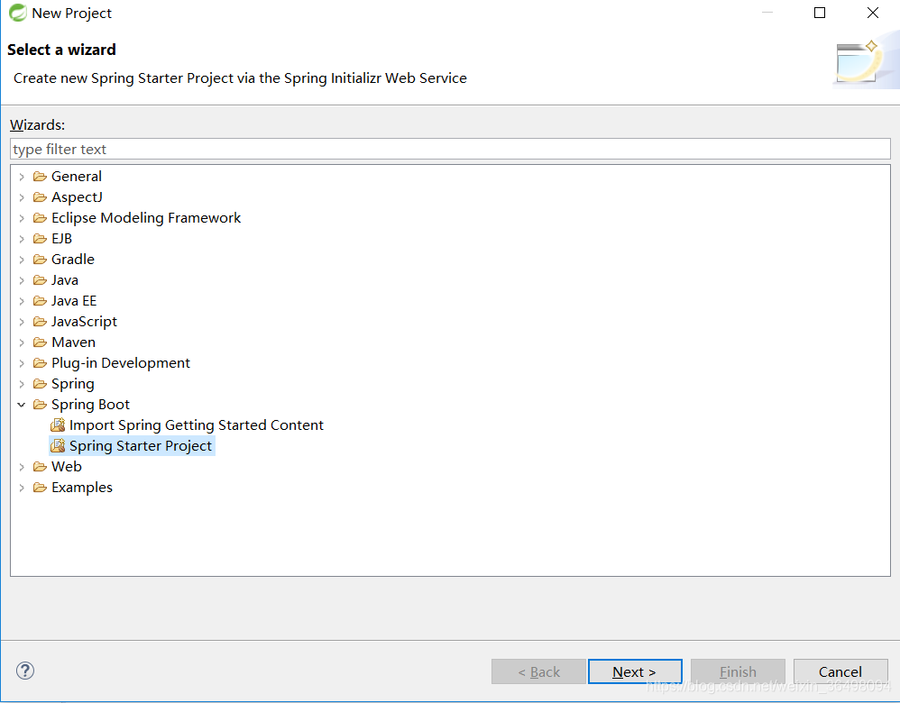
Task: Expand the Examples category
Action: [22, 488]
